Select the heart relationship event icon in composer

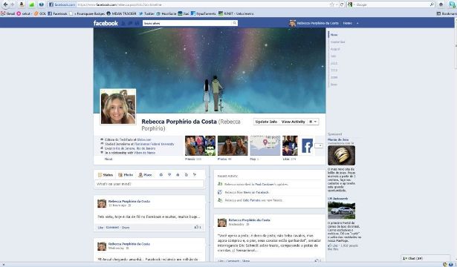pos(169,175)
